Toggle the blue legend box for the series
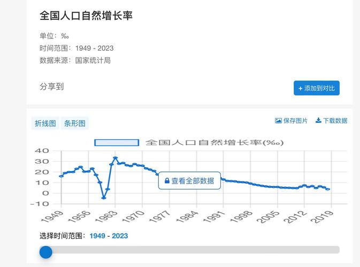The width and height of the screenshot is (360, 267). point(117,143)
